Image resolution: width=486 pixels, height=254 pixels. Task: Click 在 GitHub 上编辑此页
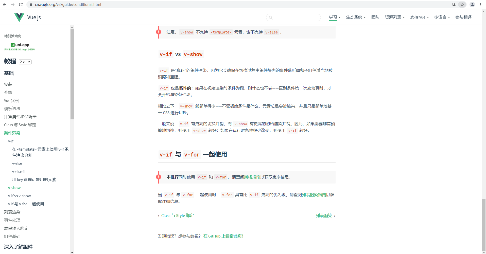point(223,236)
